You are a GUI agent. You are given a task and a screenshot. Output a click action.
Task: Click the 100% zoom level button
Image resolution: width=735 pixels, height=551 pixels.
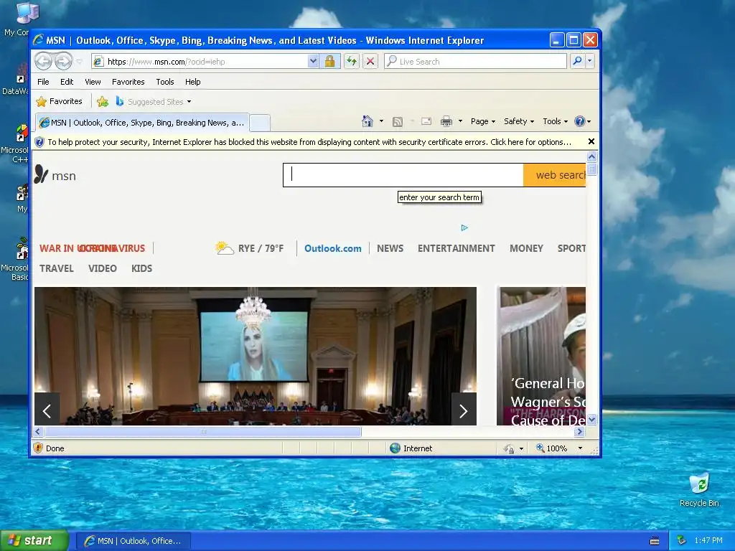552,448
